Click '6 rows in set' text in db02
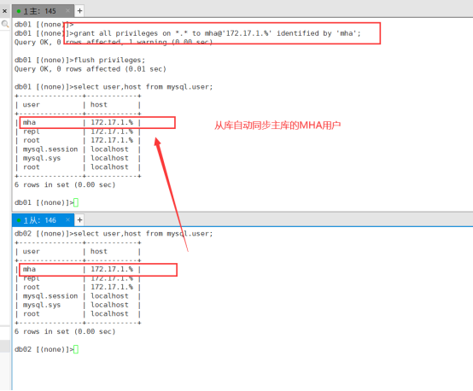This screenshot has width=473, height=391. [x=65, y=331]
